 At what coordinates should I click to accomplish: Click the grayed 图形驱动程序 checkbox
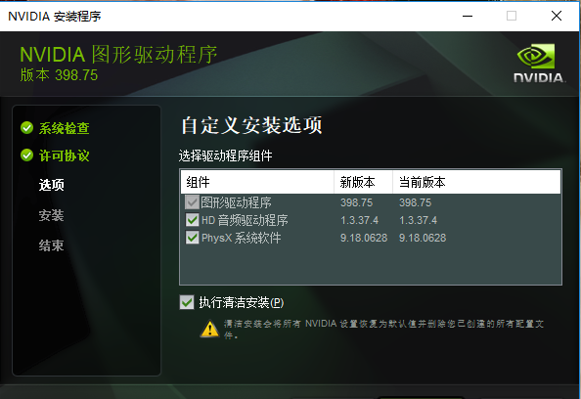point(192,202)
